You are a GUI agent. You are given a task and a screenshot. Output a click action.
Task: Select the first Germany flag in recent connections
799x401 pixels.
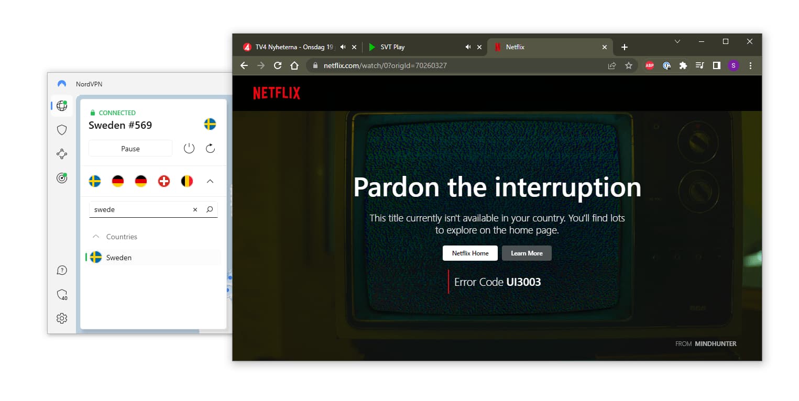click(118, 181)
